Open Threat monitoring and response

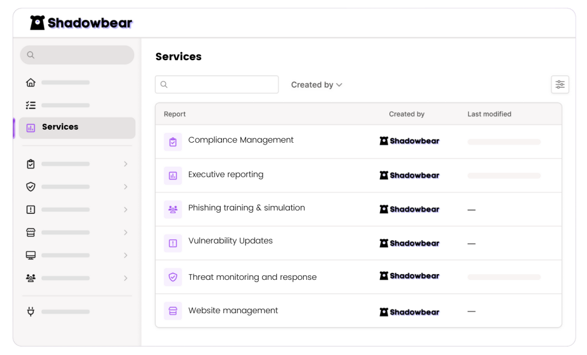pyautogui.click(x=252, y=277)
